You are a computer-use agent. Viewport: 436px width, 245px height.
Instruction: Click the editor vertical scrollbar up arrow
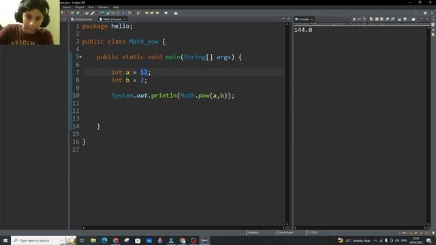287,24
